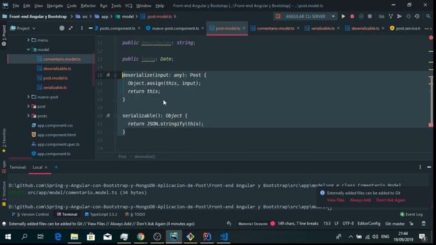Open the tab list overflow menu

427,29
